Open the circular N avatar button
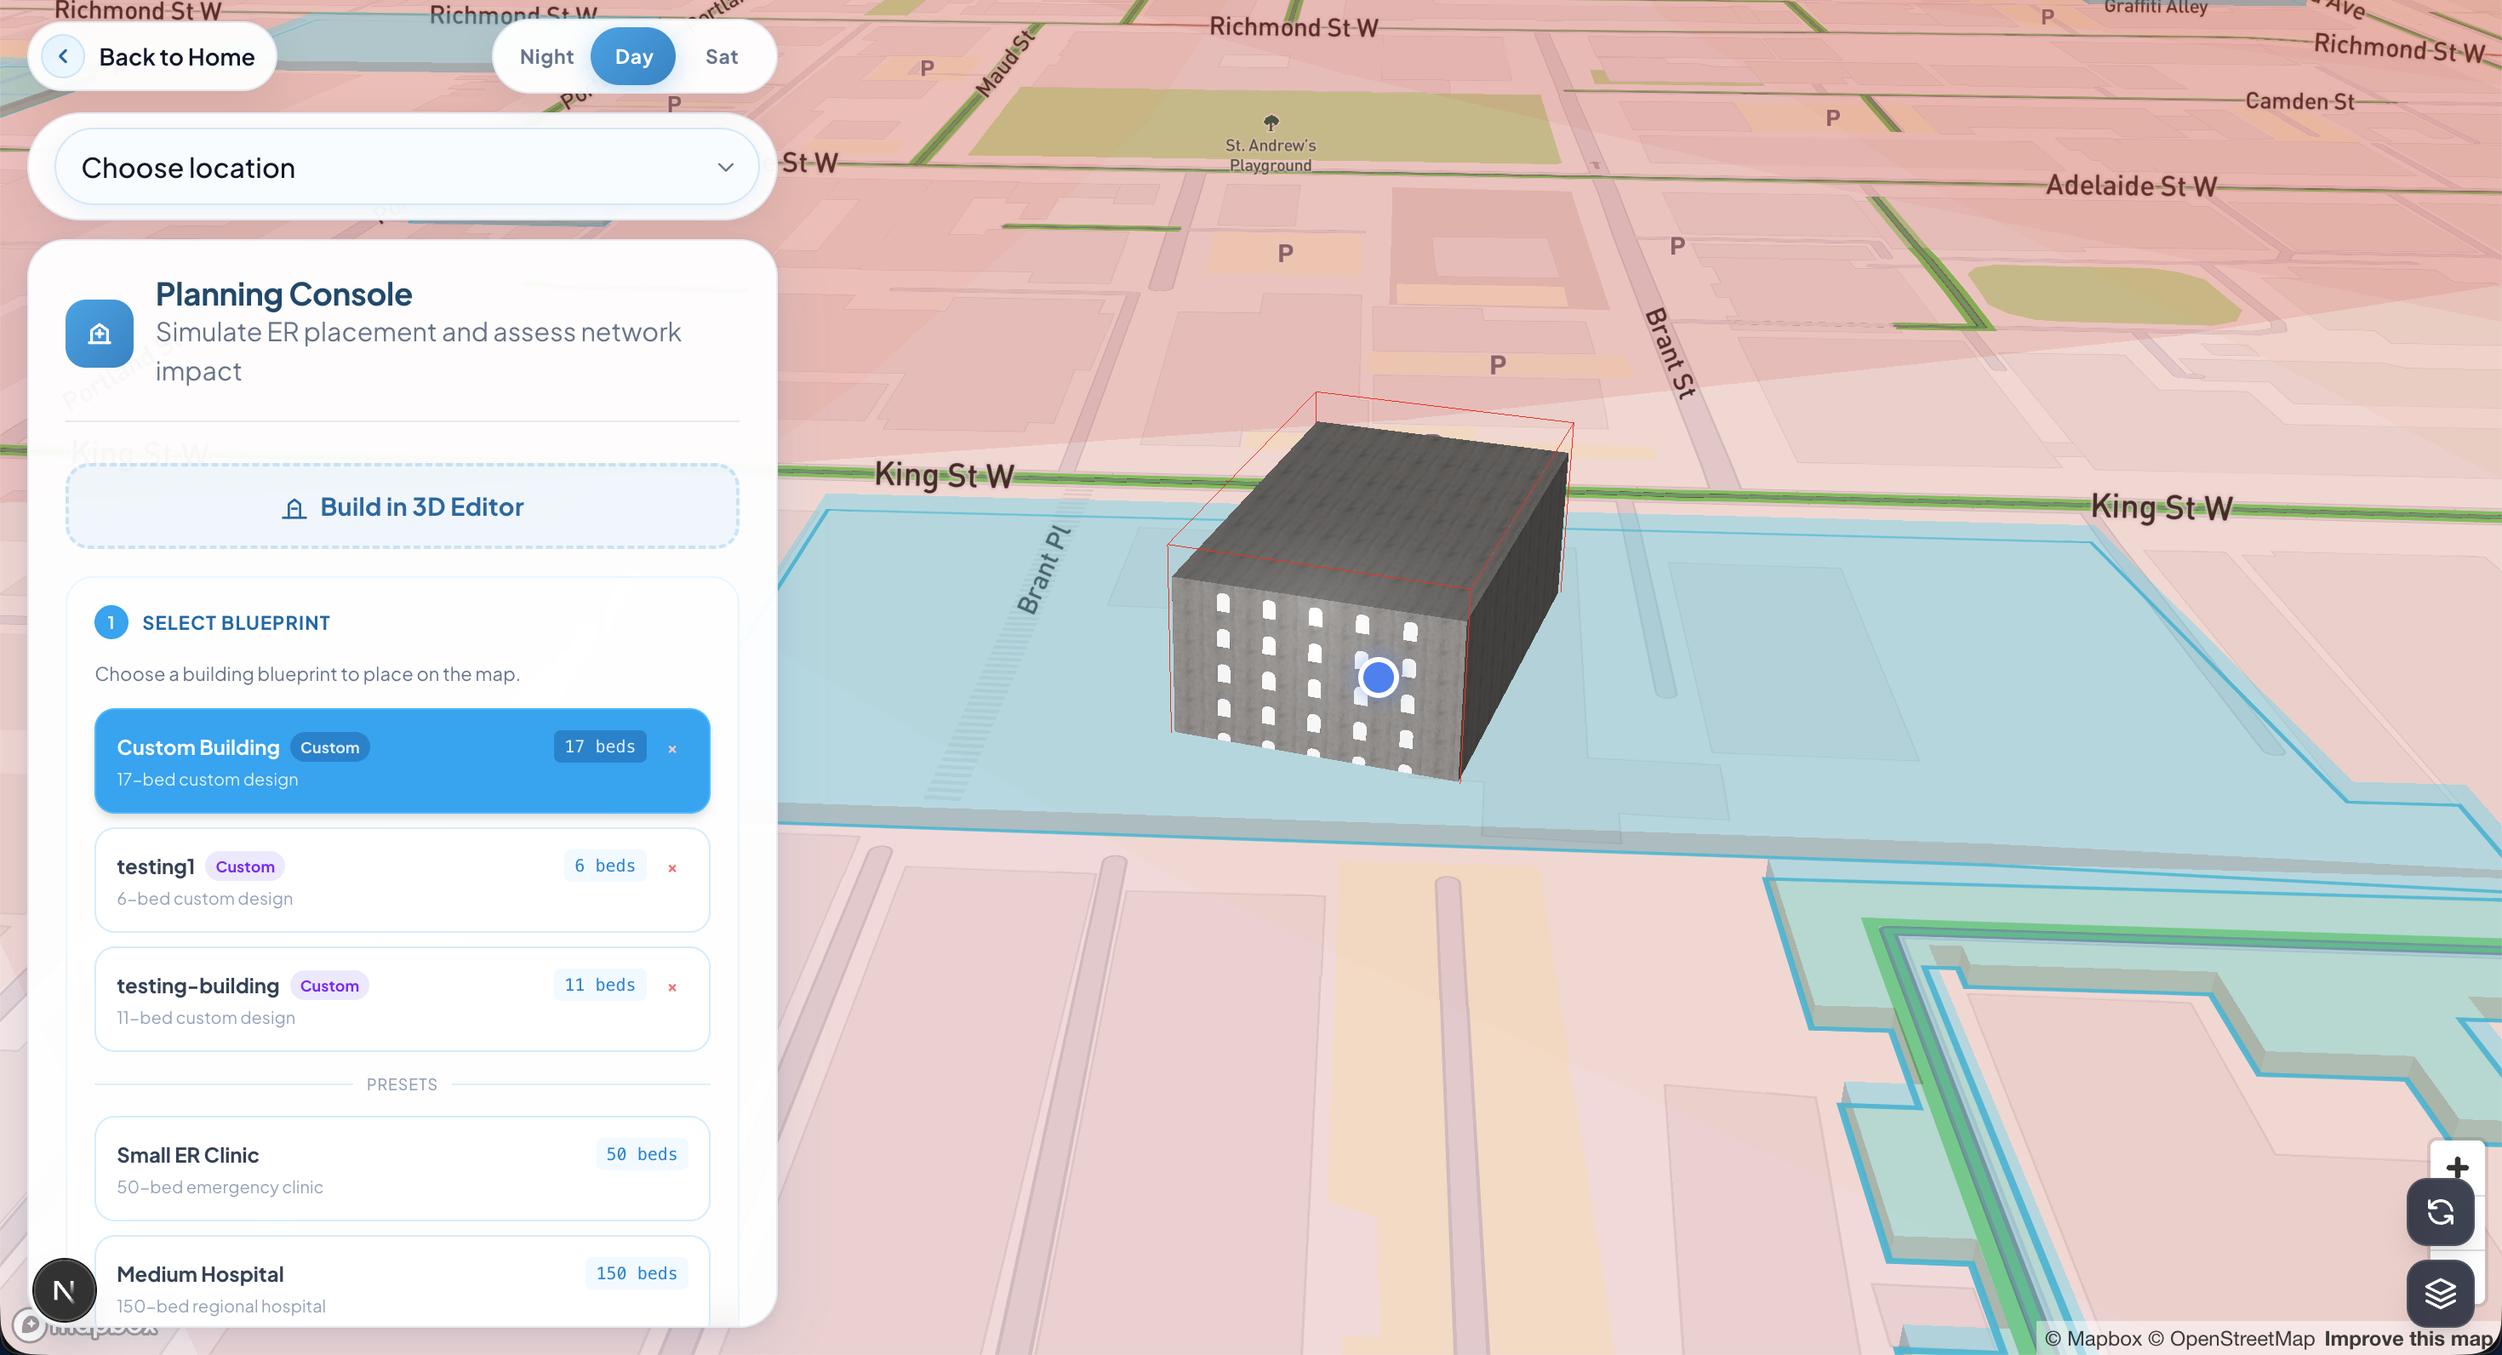This screenshot has height=1355, width=2502. (x=64, y=1290)
